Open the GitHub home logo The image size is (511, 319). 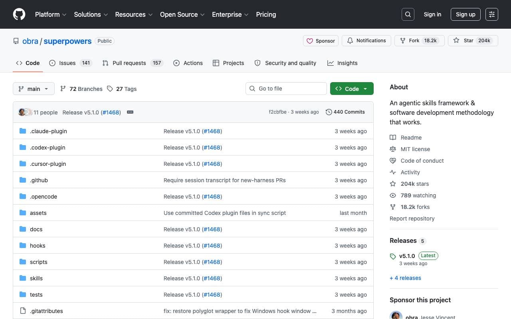coord(19,14)
